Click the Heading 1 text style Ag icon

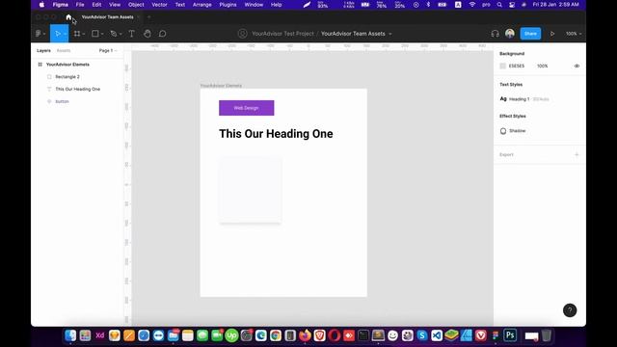coord(503,99)
